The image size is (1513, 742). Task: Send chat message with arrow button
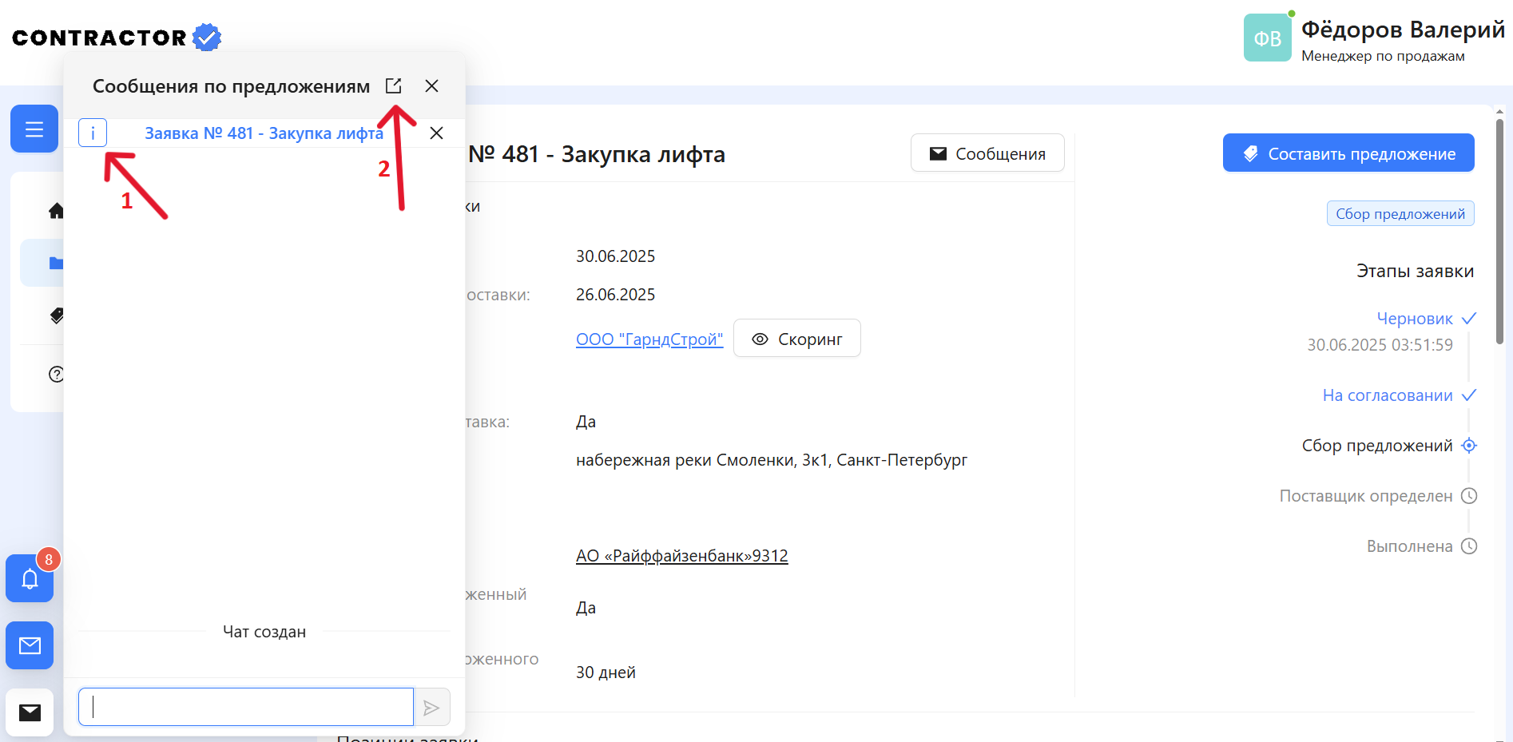[431, 708]
